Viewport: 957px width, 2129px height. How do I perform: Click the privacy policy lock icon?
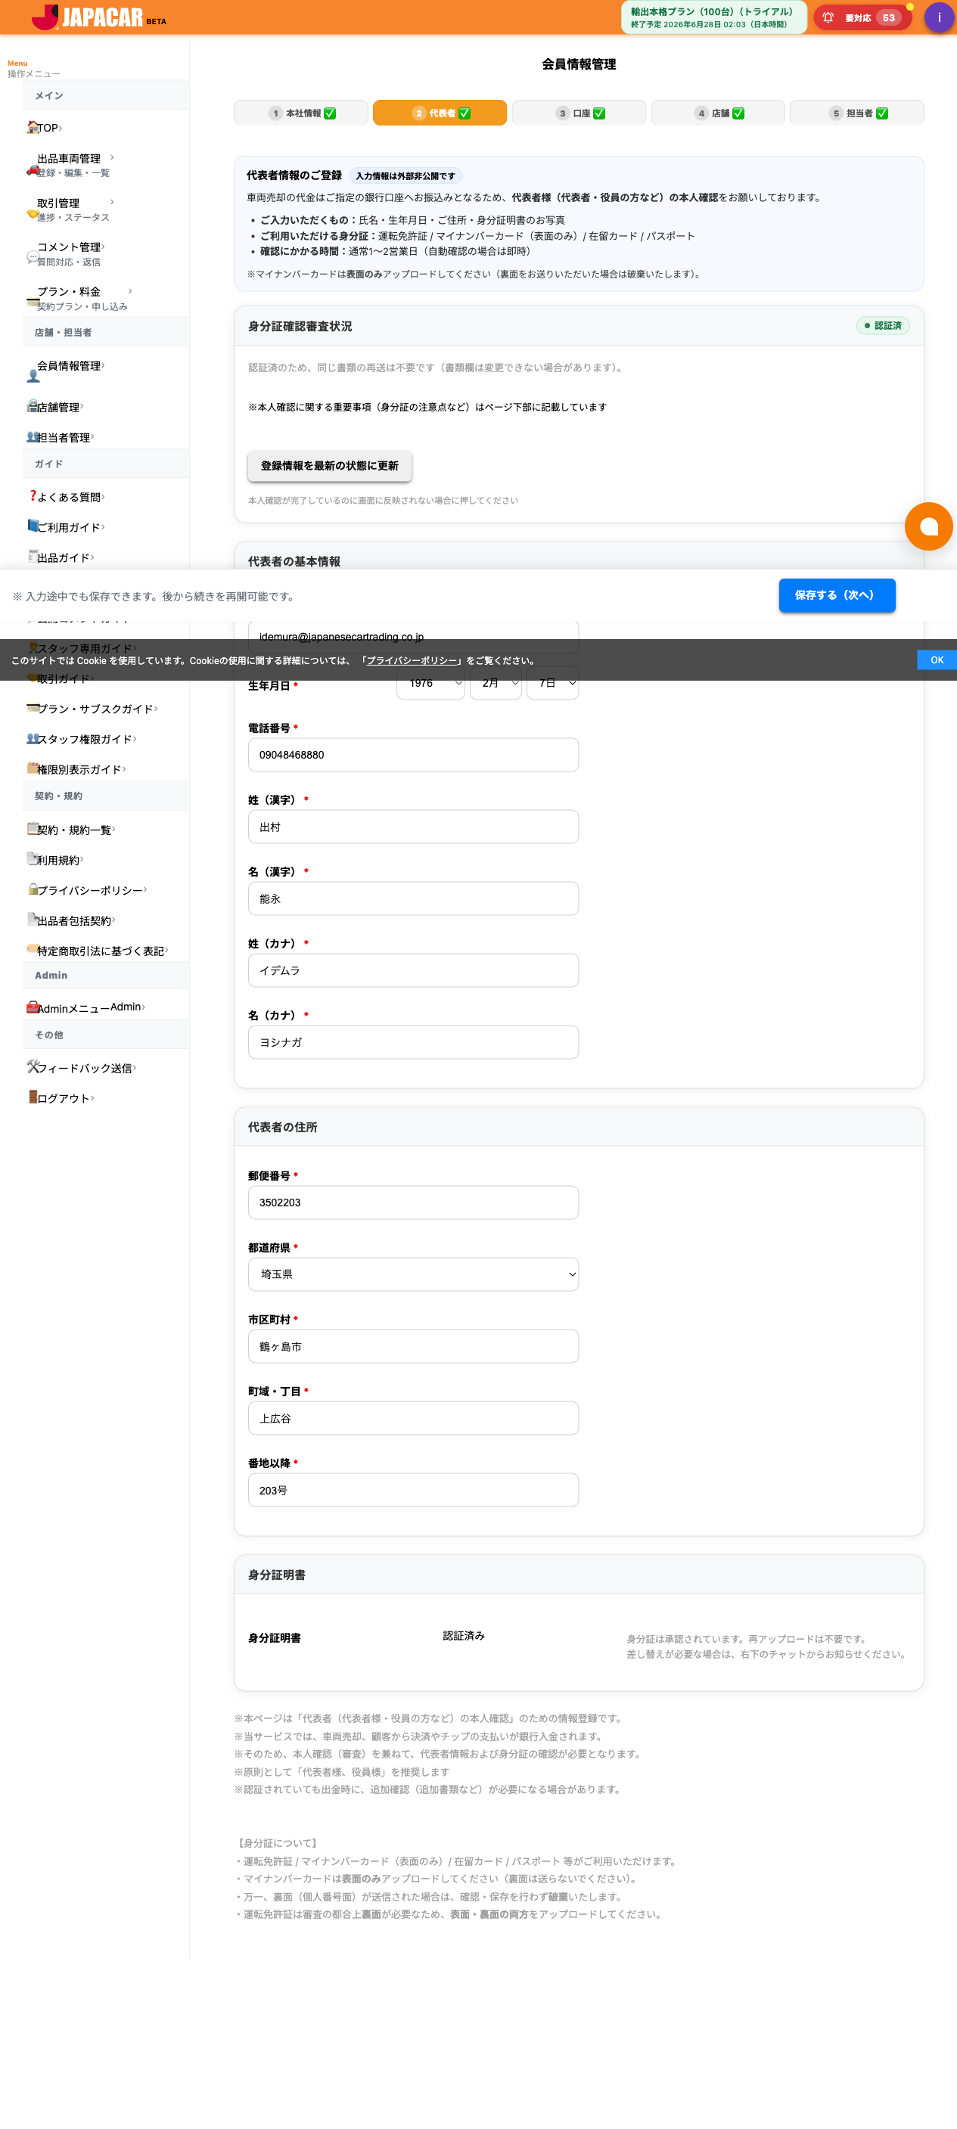[x=33, y=889]
